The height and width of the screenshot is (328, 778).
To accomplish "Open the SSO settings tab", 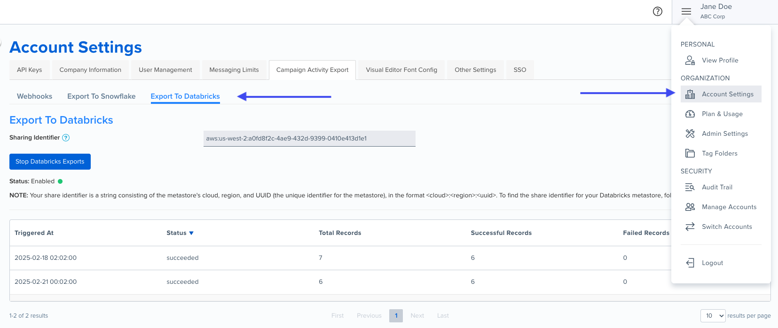I will pyautogui.click(x=519, y=70).
